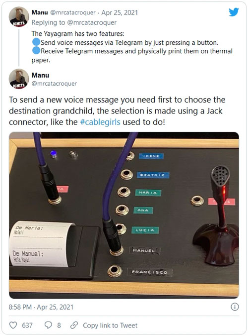Click Copy link to Tweet
This screenshot has height=336, width=248.
[110, 325]
